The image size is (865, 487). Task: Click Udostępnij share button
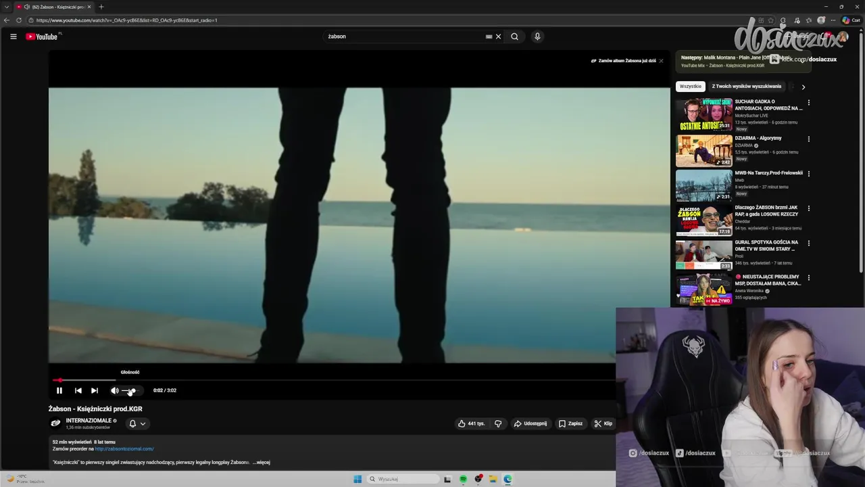pos(530,423)
